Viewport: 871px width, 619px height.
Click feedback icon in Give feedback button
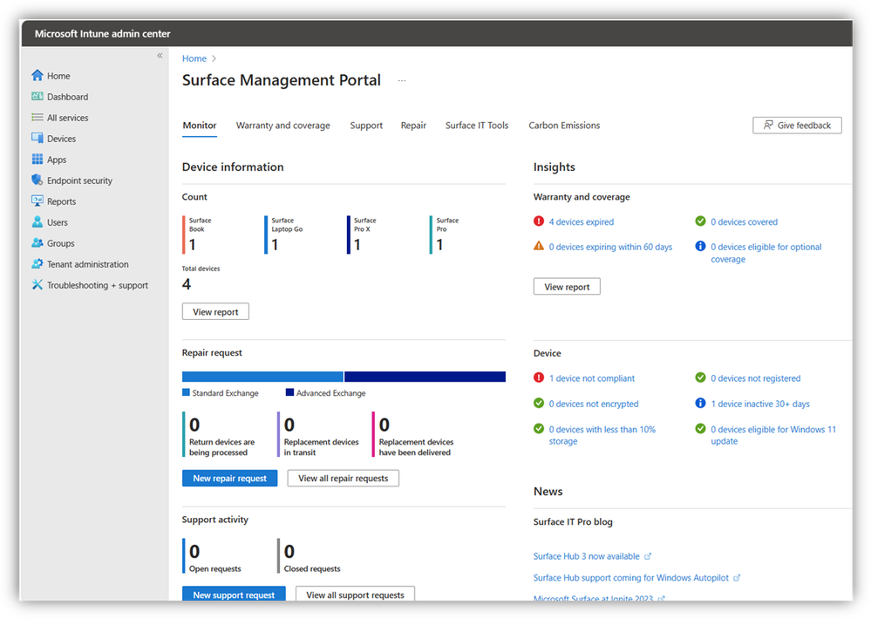point(768,125)
